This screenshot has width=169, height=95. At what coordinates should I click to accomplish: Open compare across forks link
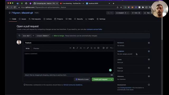tap(94, 29)
